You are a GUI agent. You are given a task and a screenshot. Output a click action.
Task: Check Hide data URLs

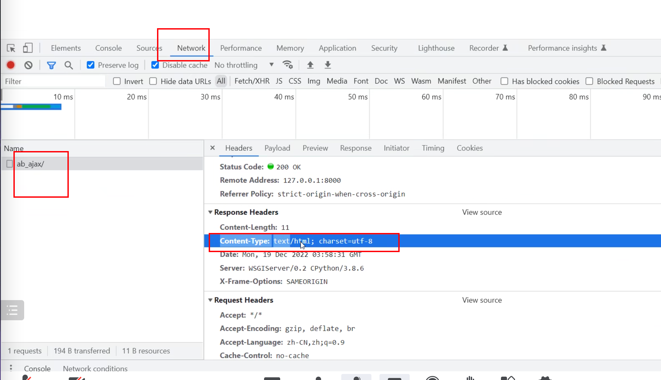coord(153,81)
